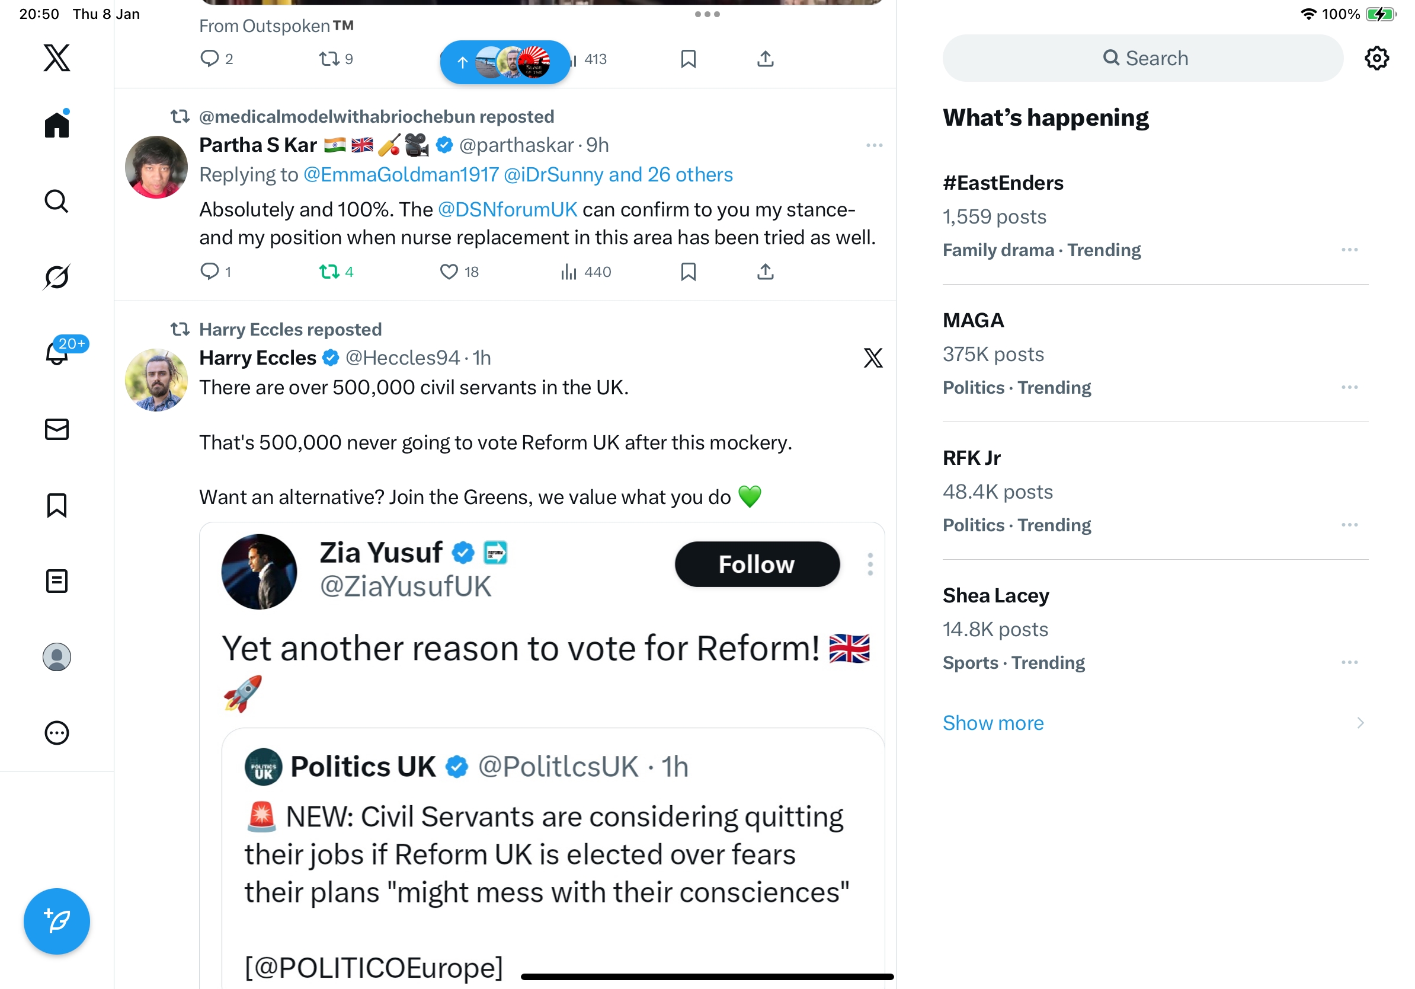1415x989 pixels.
Task: Open the More circle menu in sidebar
Action: 57,733
